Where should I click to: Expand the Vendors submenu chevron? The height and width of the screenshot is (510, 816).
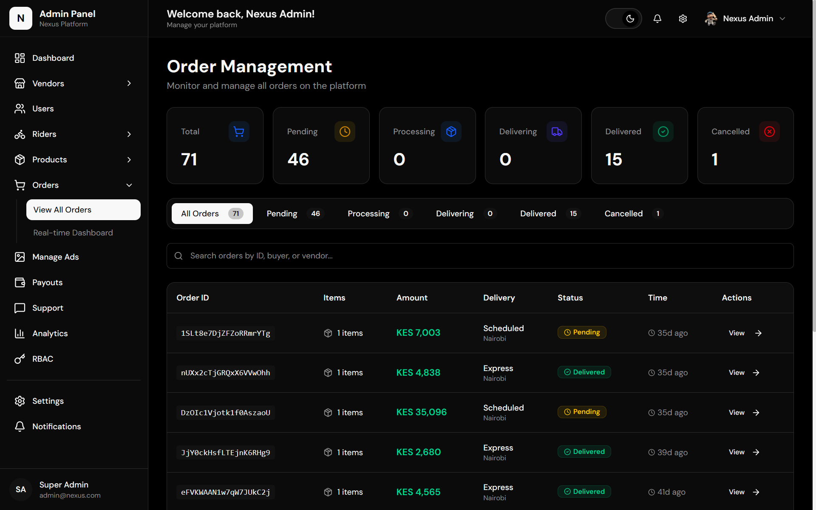(129, 83)
